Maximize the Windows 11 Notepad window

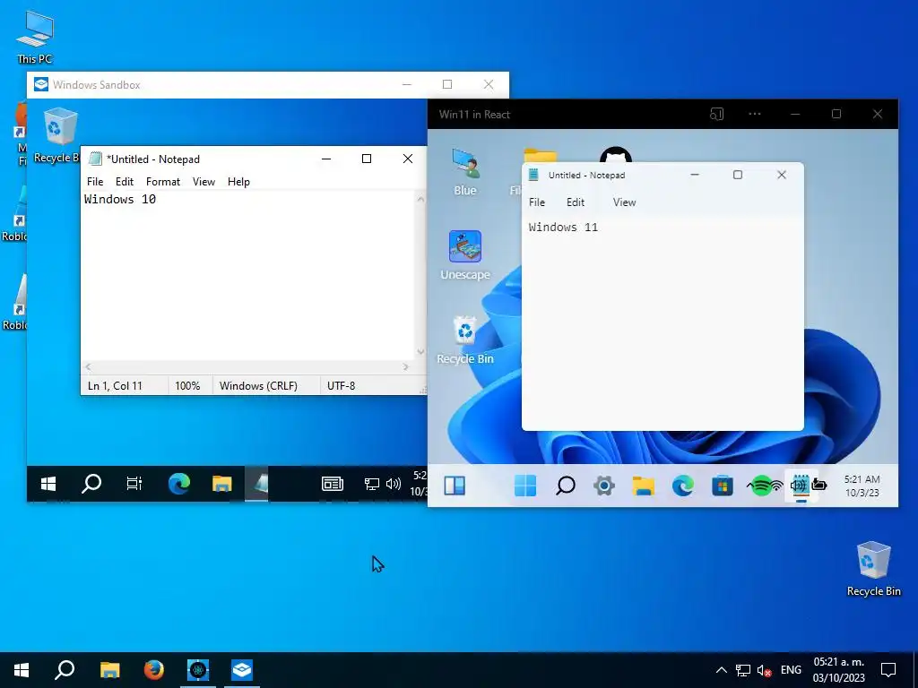tap(738, 175)
